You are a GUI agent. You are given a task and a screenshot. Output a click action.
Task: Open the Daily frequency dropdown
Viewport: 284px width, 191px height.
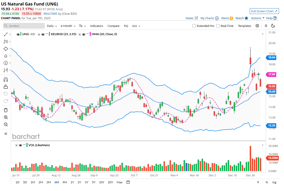pos(52,26)
